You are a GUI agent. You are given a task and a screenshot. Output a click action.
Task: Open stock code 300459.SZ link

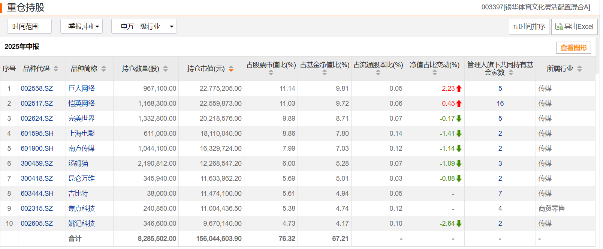point(37,163)
